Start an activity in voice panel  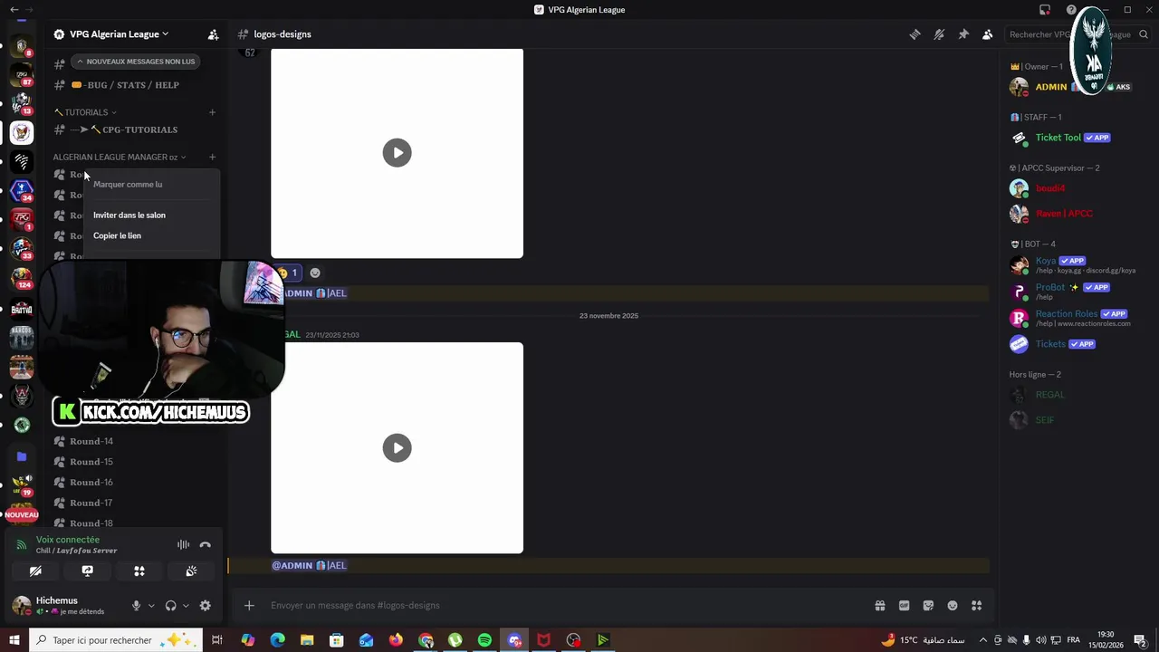point(139,571)
